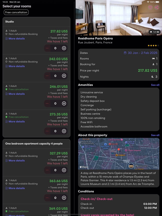Share the hotel using share icon
This screenshot has height=216, width=162.
[x=157, y=7]
